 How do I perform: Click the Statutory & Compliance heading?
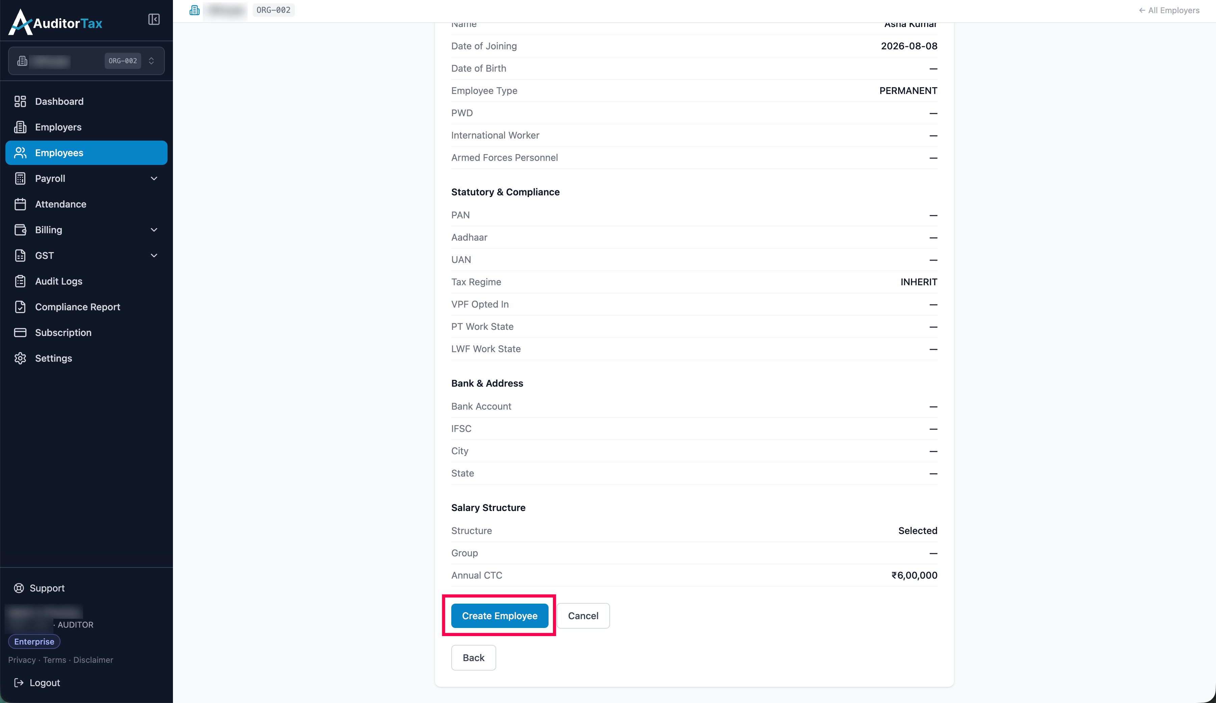[x=505, y=192]
